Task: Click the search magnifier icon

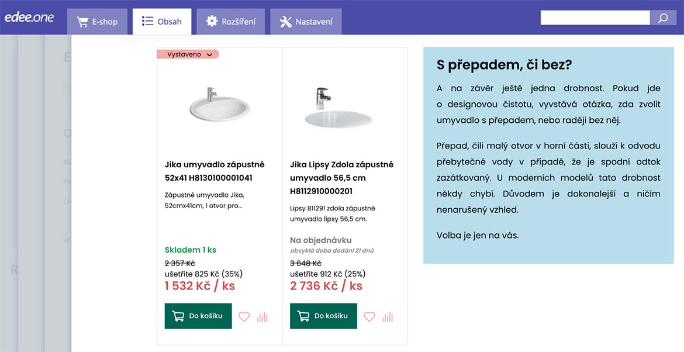Action: [663, 18]
